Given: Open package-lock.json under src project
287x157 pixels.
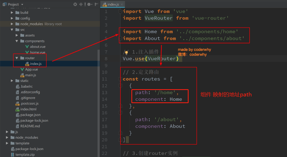Looking at the screenshot, I should coord(34,121).
